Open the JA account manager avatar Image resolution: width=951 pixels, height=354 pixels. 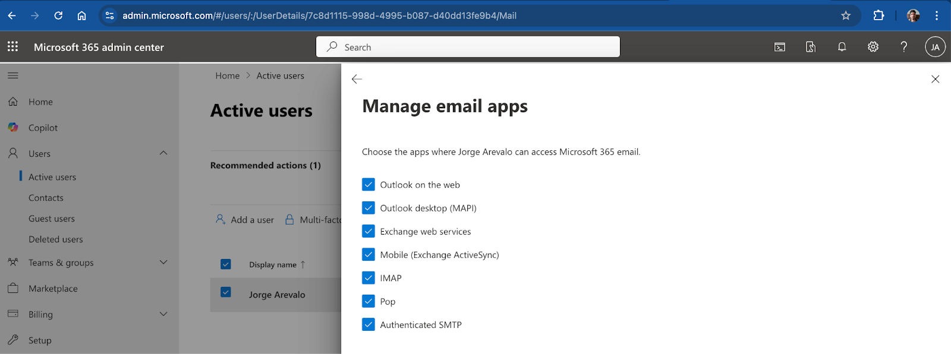click(x=935, y=47)
